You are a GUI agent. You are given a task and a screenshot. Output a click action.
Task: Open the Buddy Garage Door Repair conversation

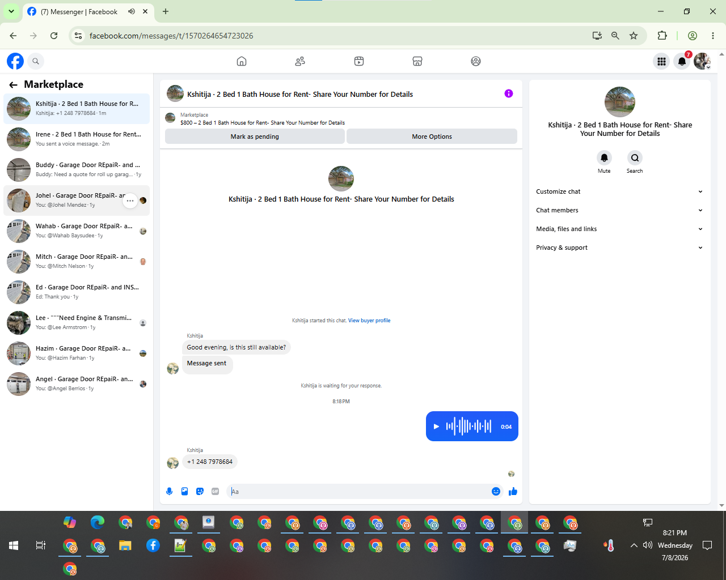pyautogui.click(x=77, y=169)
